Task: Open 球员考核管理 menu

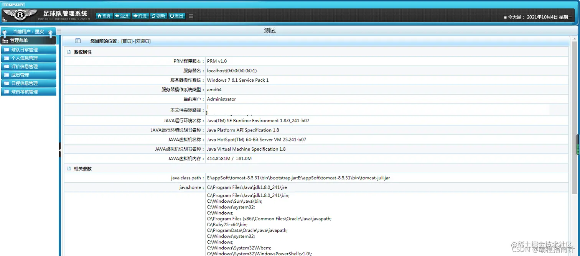Action: [x=28, y=92]
